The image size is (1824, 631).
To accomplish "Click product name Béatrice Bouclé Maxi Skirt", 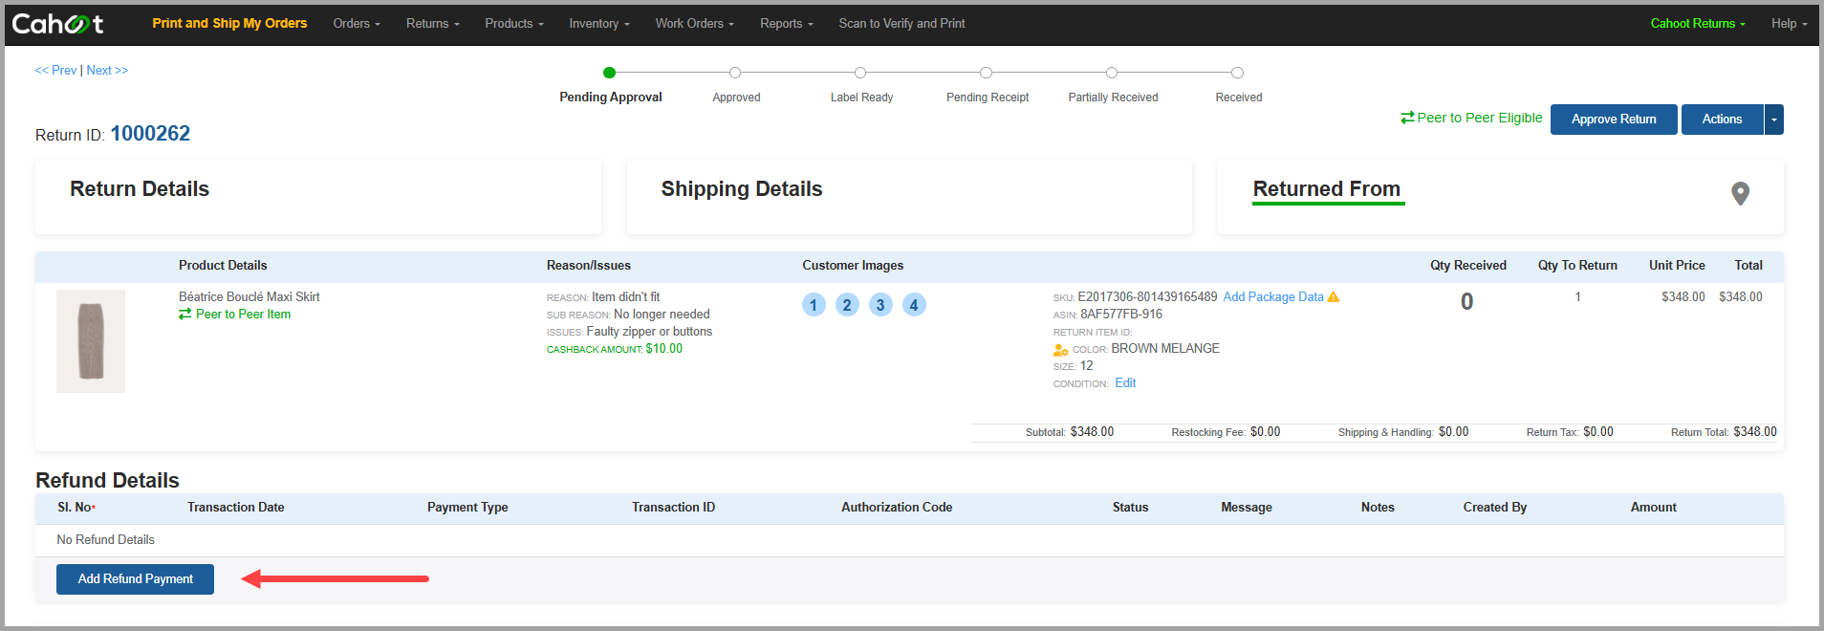I will pos(249,296).
